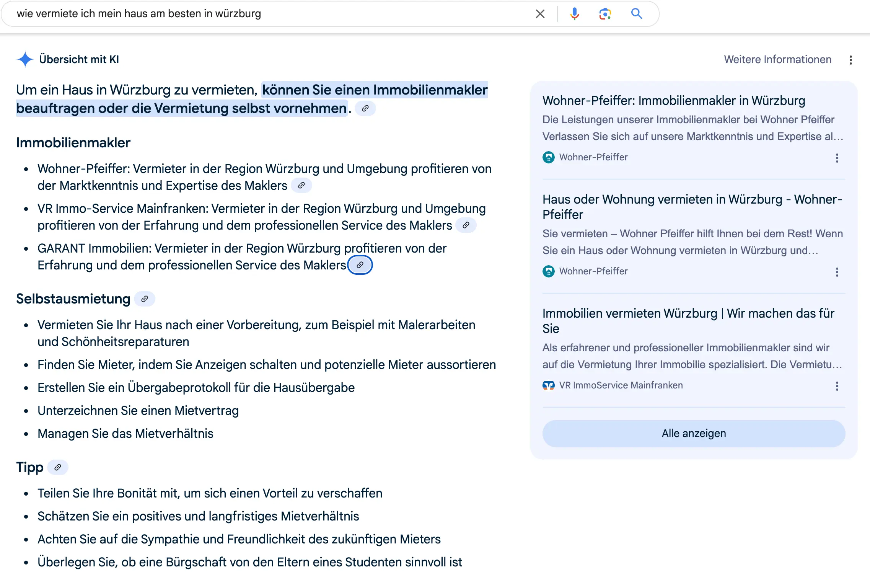Click 'Überlegen Sie, ob eine Bürgschaft' bullet
870x584 pixels.
250,562
